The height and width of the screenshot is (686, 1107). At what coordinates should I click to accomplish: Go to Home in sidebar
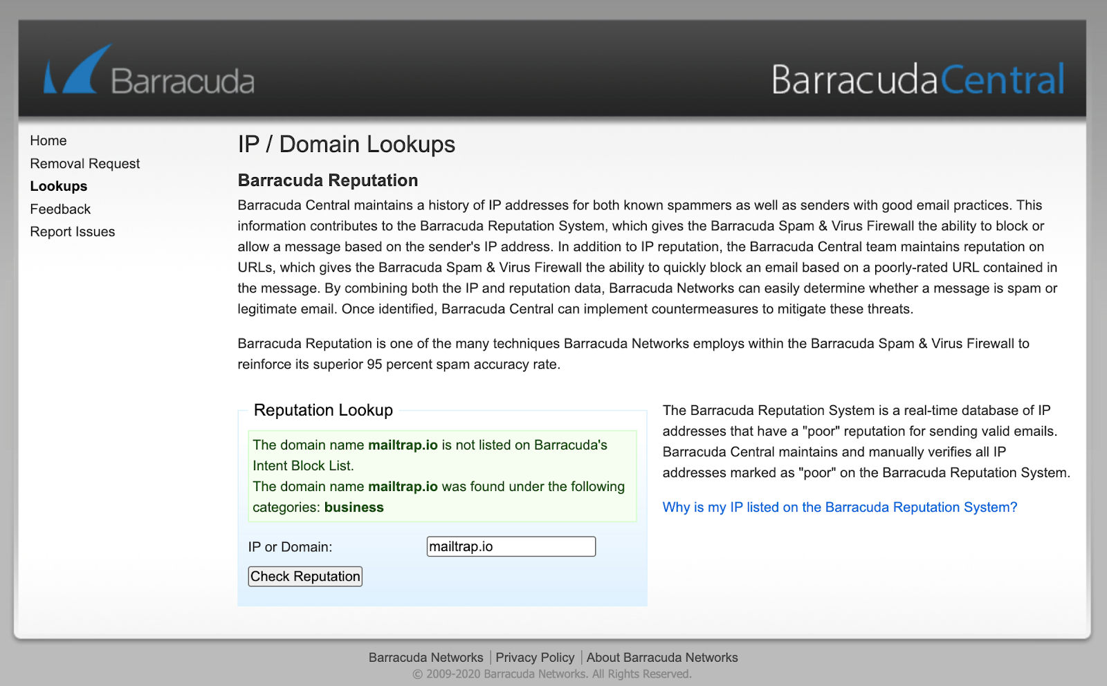point(48,140)
